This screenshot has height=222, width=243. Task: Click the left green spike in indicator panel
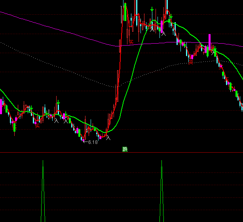coord(43,186)
